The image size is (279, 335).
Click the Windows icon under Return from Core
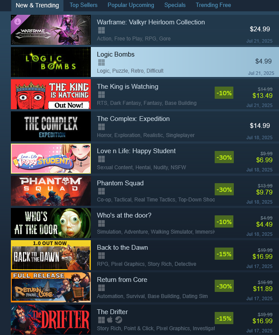point(101,288)
